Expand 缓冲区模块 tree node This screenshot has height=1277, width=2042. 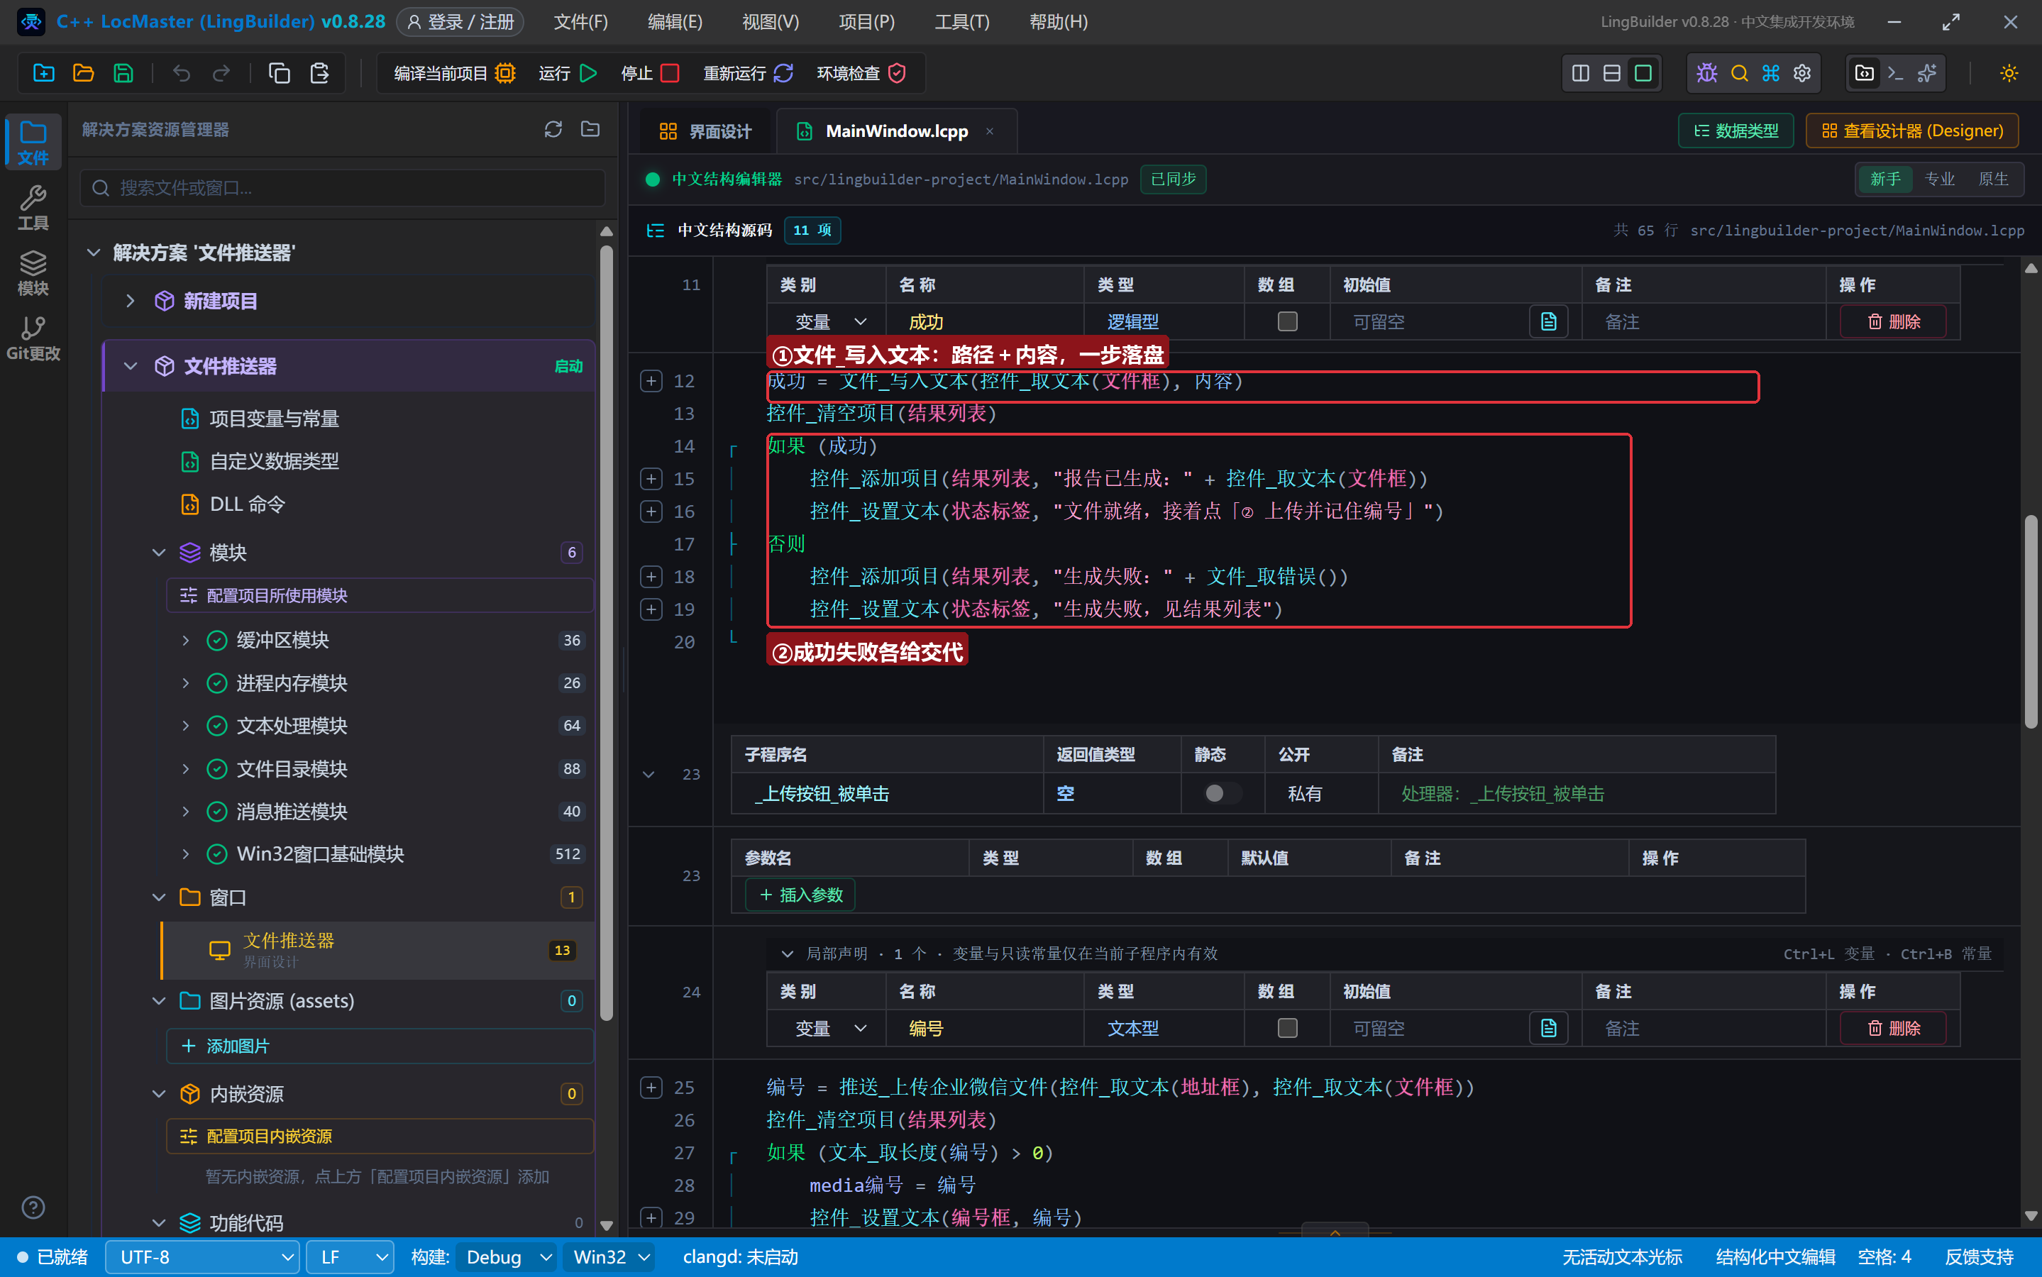pos(186,640)
